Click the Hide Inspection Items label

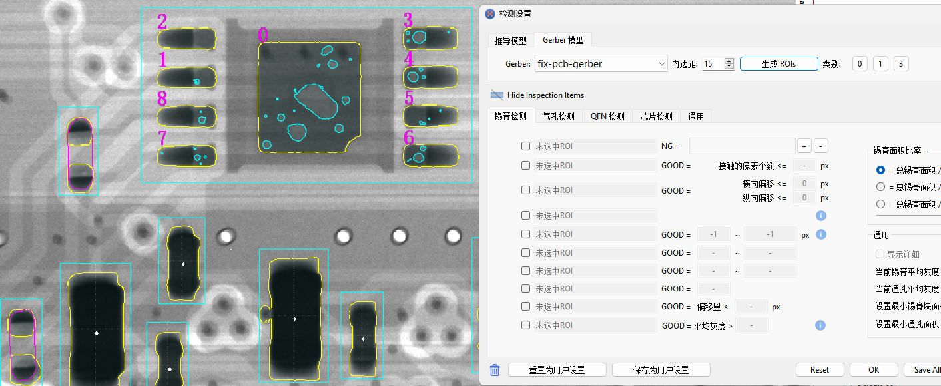[x=545, y=95]
